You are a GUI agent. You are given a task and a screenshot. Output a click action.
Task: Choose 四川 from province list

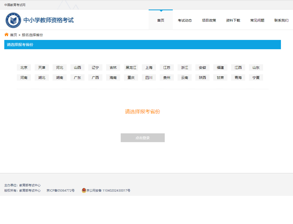coord(149,78)
